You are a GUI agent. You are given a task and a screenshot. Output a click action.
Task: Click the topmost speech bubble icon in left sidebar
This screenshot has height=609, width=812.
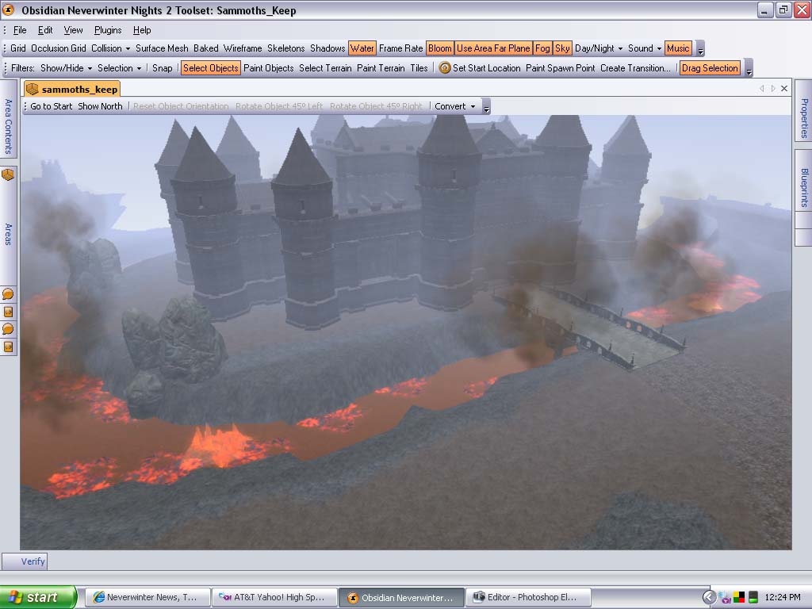[x=8, y=295]
